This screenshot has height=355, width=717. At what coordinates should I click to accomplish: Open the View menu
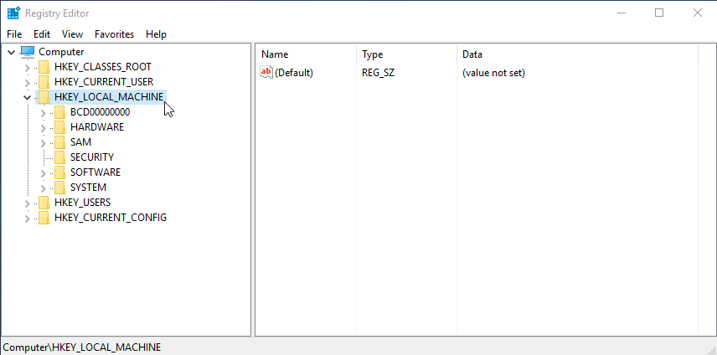click(x=72, y=34)
